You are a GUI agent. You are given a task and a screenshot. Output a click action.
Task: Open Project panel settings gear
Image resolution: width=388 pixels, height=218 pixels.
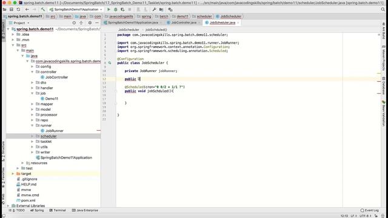tap(90, 23)
